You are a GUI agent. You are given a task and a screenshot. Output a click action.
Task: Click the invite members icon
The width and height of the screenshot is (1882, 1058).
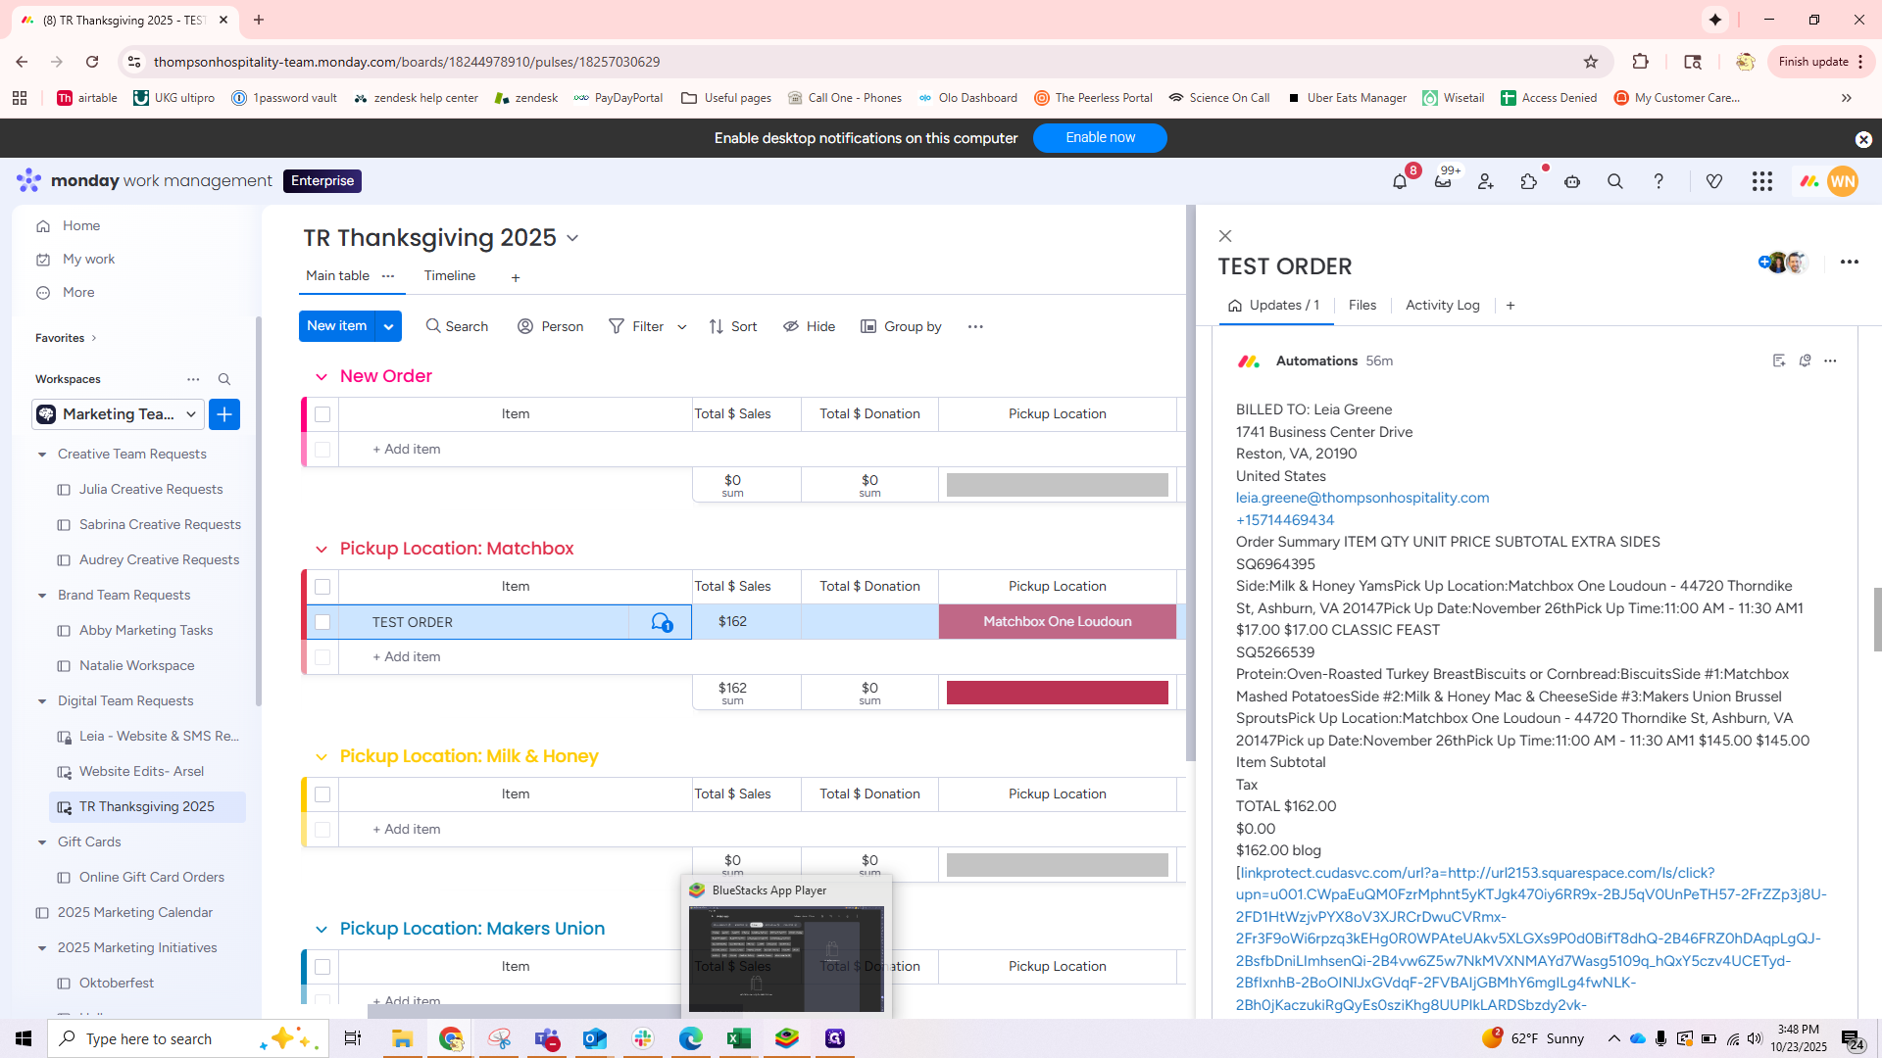pos(1486,181)
